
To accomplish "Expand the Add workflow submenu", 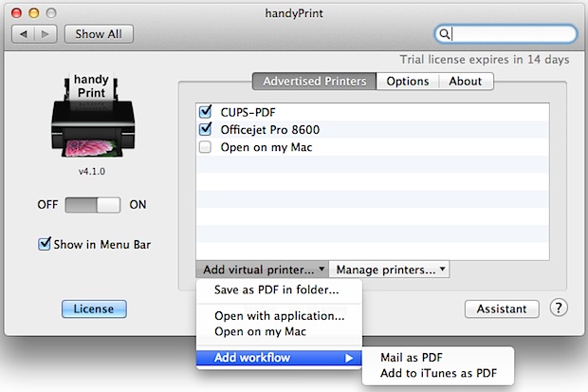I will pos(276,358).
